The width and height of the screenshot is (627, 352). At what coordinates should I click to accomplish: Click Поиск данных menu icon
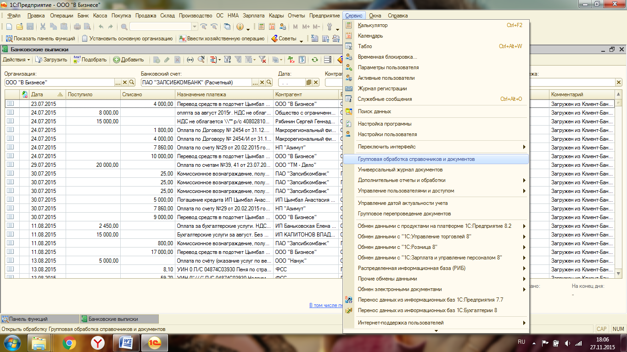[x=349, y=111]
